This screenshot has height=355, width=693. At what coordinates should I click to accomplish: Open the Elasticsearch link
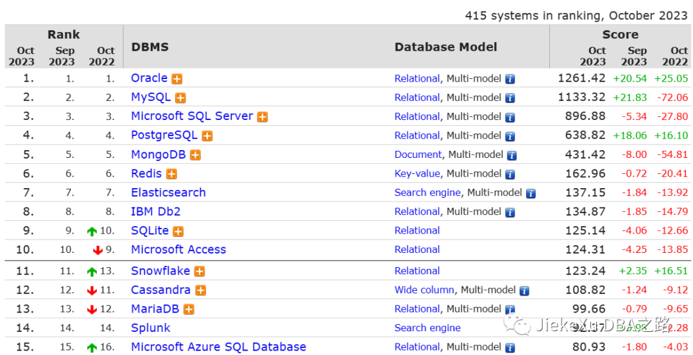(168, 193)
